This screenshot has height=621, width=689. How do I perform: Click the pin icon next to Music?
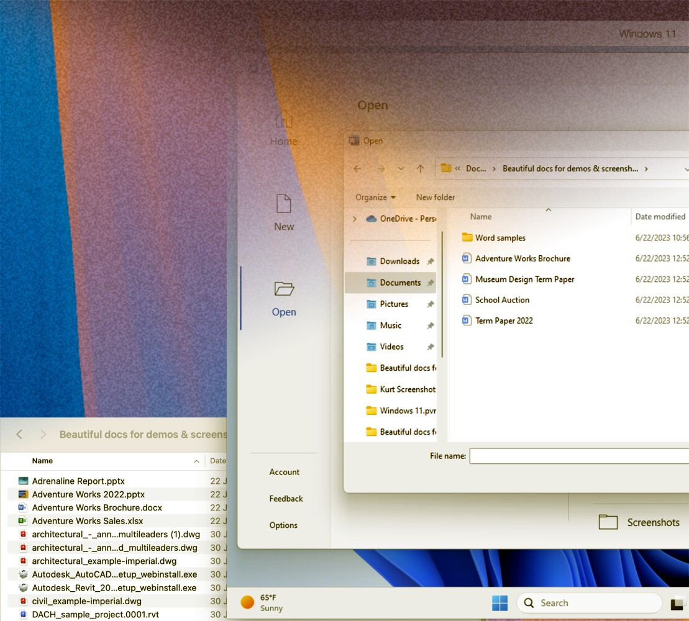coord(431,325)
